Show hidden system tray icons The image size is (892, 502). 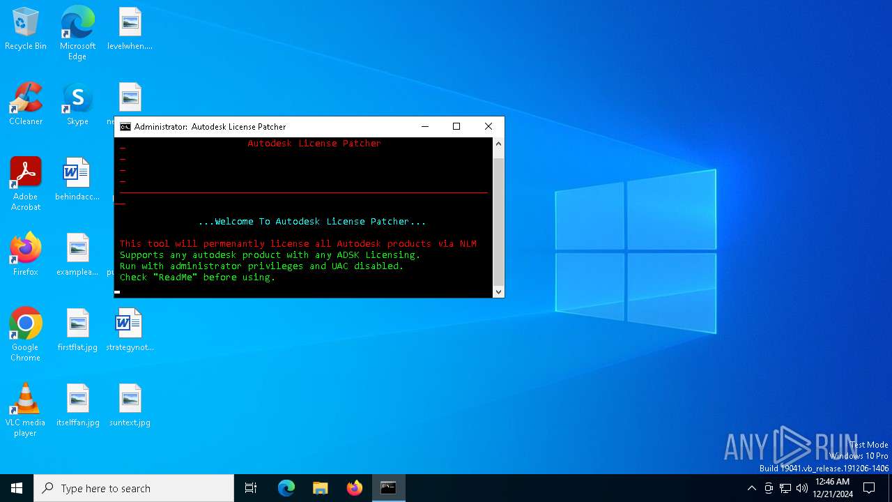(x=751, y=488)
